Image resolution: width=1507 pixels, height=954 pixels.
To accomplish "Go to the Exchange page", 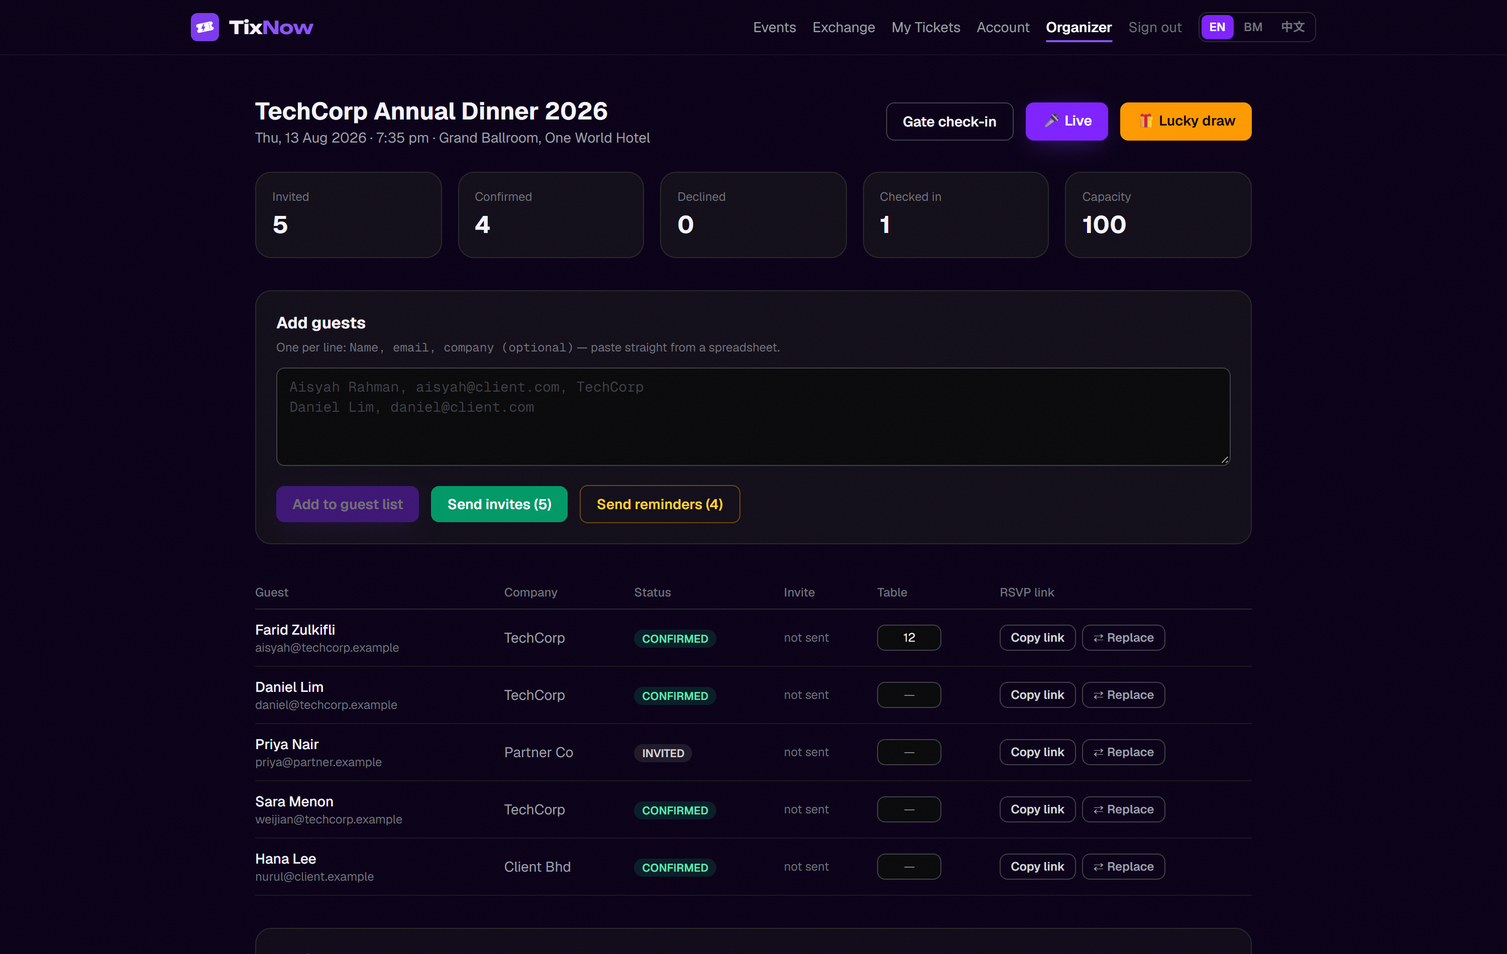I will click(843, 28).
